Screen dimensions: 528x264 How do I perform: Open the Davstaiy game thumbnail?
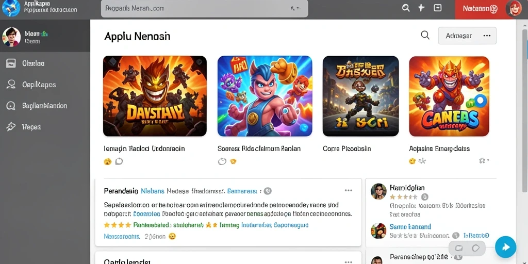point(155,96)
